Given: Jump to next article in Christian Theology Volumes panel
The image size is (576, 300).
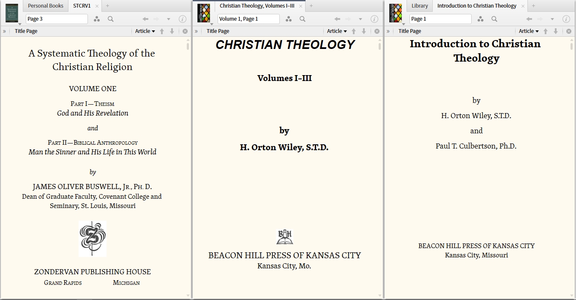Looking at the screenshot, I should [364, 31].
